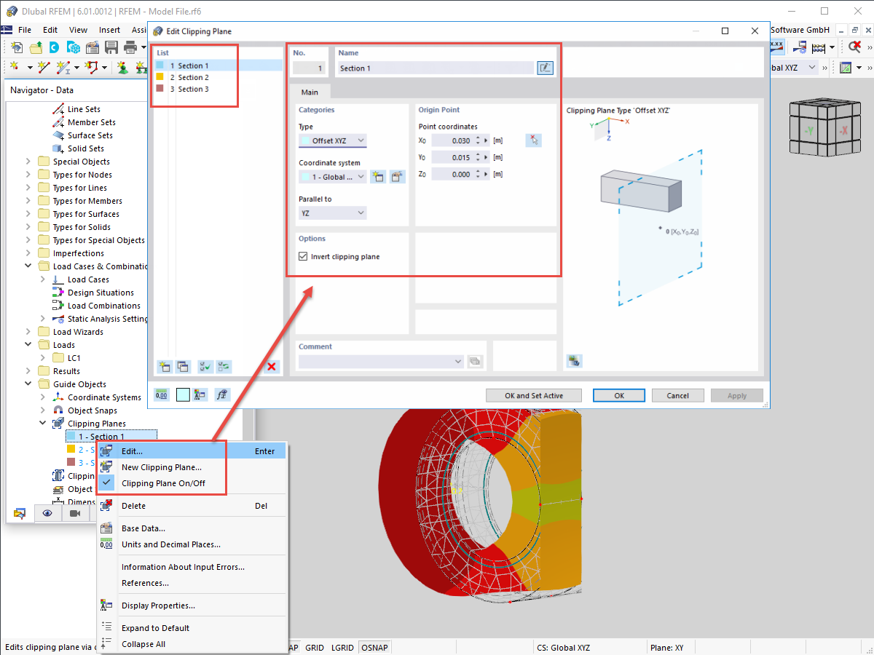Open the Coordinate system dropdown

[x=333, y=177]
